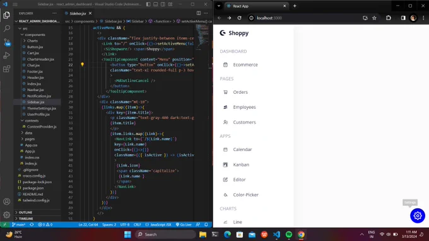
Task: Open Chrome three-dot menu
Action: (x=423, y=18)
